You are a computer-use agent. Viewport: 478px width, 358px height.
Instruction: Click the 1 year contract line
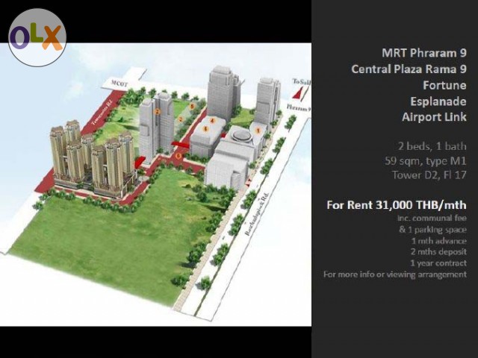click(x=438, y=263)
